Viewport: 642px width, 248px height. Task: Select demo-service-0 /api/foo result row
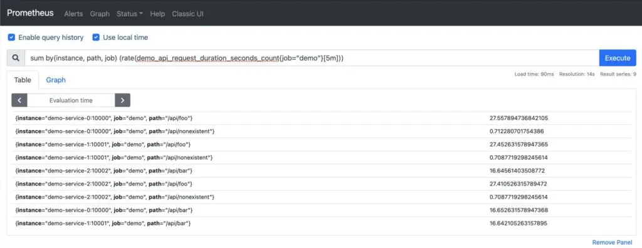pos(322,118)
